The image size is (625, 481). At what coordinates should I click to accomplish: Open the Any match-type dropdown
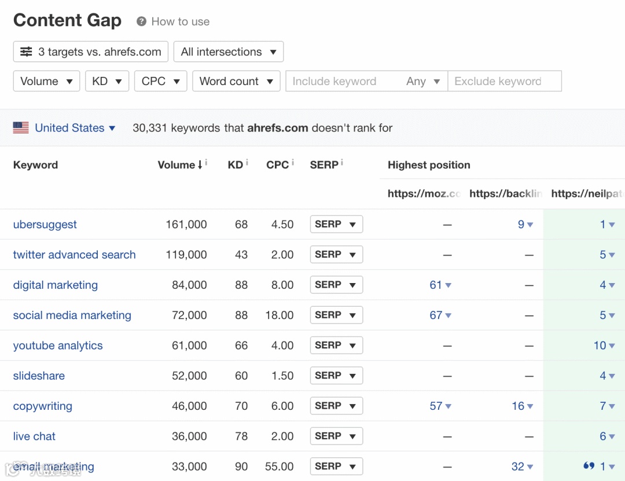[x=423, y=82]
